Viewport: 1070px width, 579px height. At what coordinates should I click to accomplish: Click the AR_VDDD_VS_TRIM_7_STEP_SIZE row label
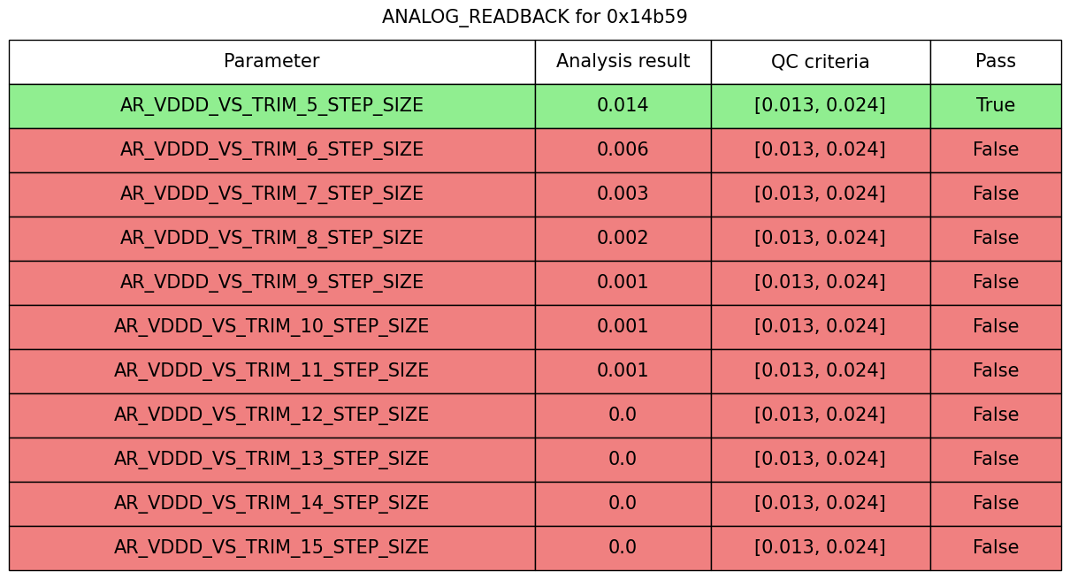271,194
